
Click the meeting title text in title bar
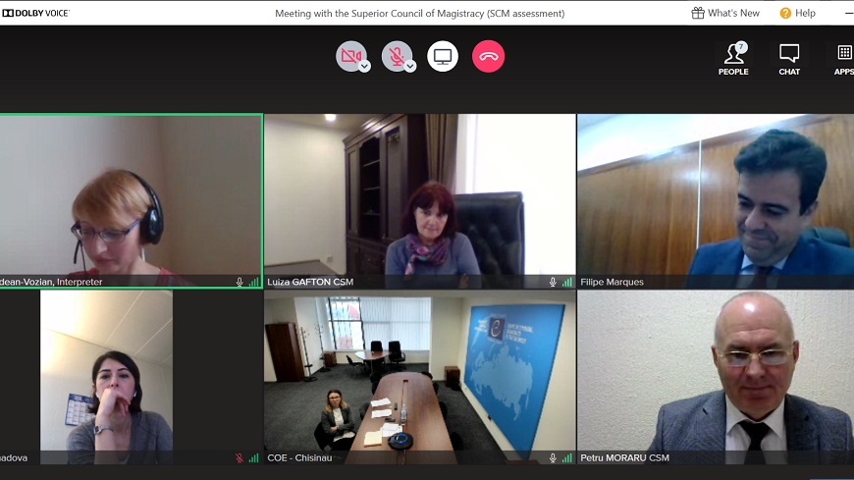[419, 13]
